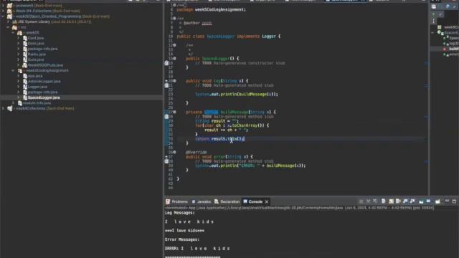Screen dimensions: 459x258
Task: Select Week05OOPLab.java in Package Explorer
Action: click(x=45, y=65)
